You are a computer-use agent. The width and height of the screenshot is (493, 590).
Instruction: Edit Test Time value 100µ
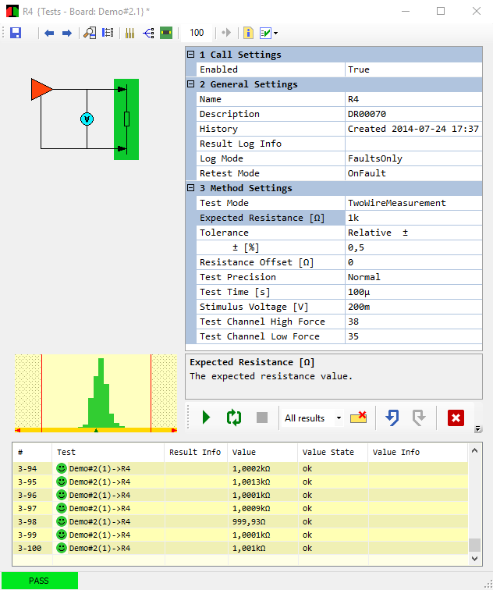point(413,292)
